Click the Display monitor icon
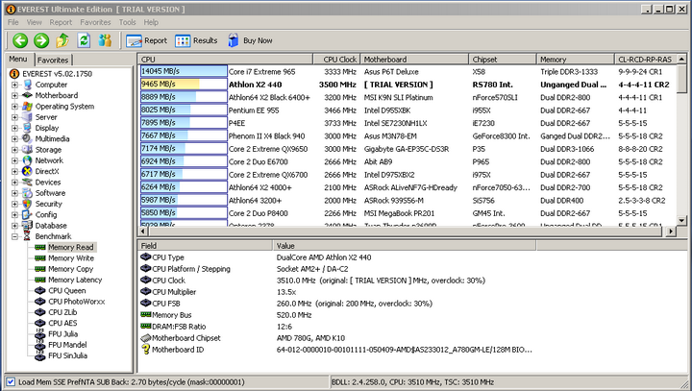 coord(27,128)
